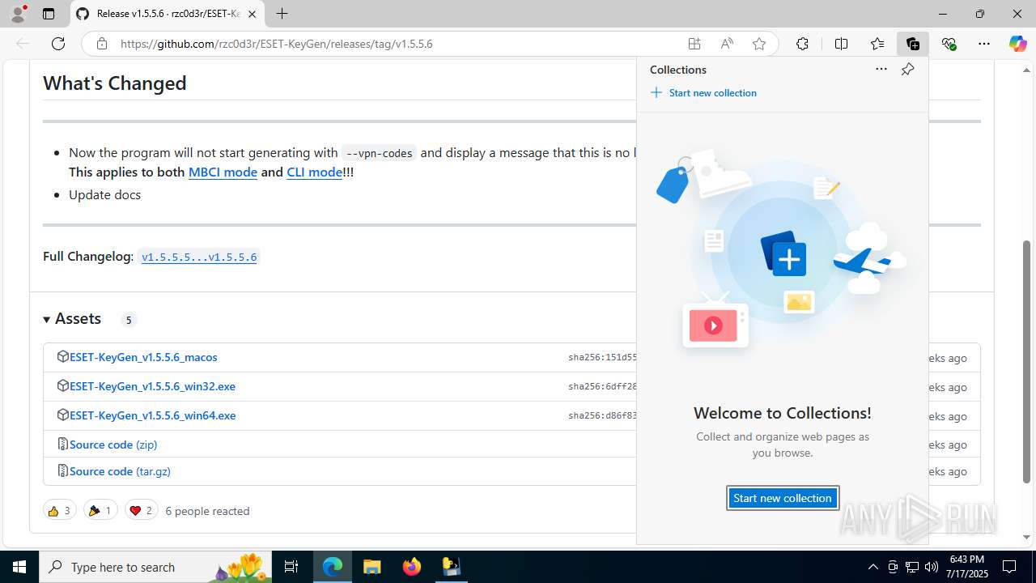1036x583 pixels.
Task: Toggle Split screen icon
Action: pos(841,44)
